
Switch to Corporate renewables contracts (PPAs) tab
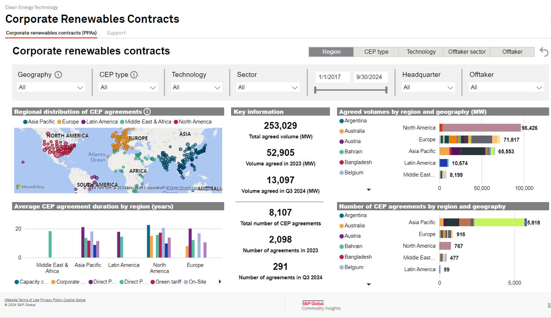[51, 33]
